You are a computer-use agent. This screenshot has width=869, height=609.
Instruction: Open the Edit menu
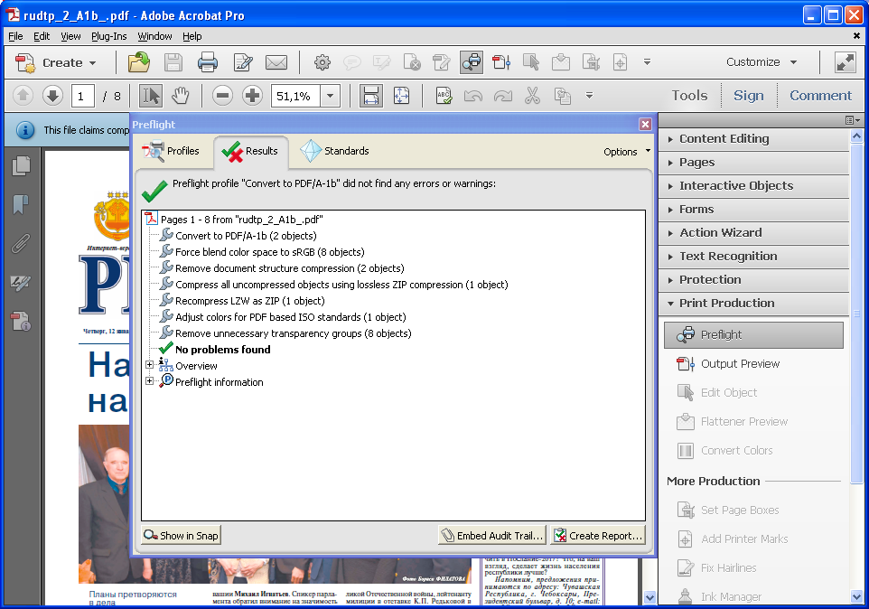coord(42,36)
